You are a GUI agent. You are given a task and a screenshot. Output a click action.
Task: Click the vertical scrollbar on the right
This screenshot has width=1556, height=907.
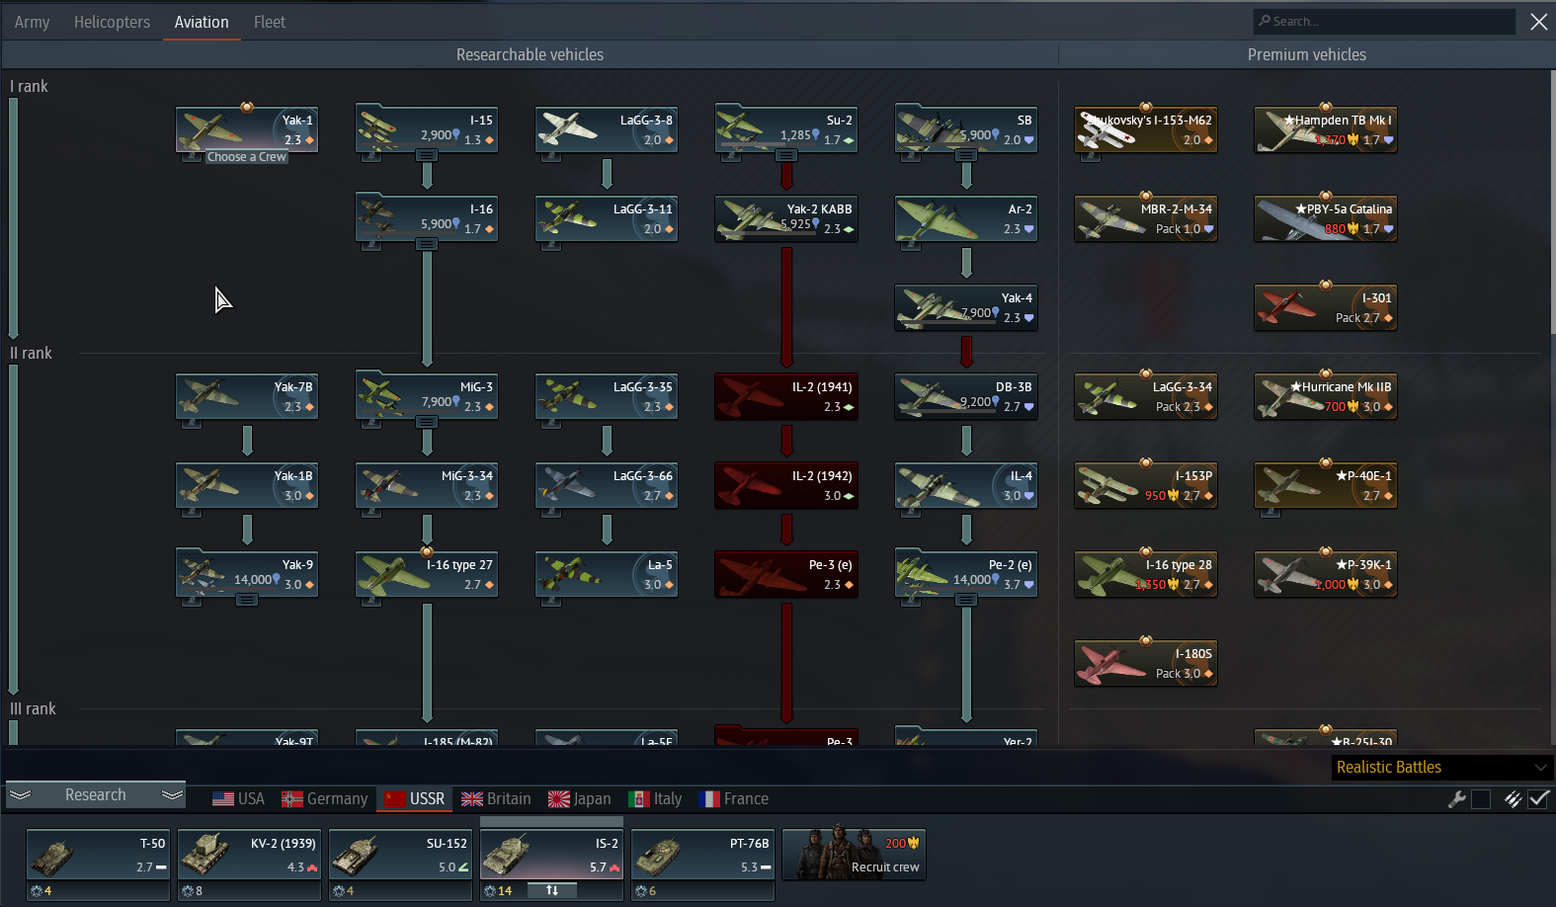tap(1551, 203)
